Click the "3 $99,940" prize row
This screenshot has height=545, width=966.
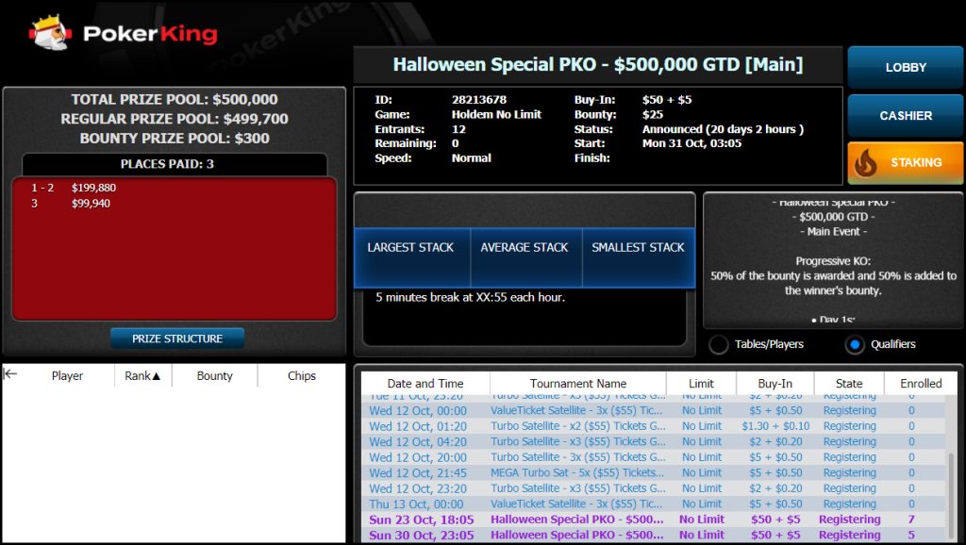(x=71, y=204)
